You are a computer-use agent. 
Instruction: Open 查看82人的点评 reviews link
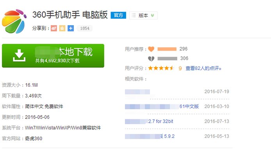coord(203,68)
